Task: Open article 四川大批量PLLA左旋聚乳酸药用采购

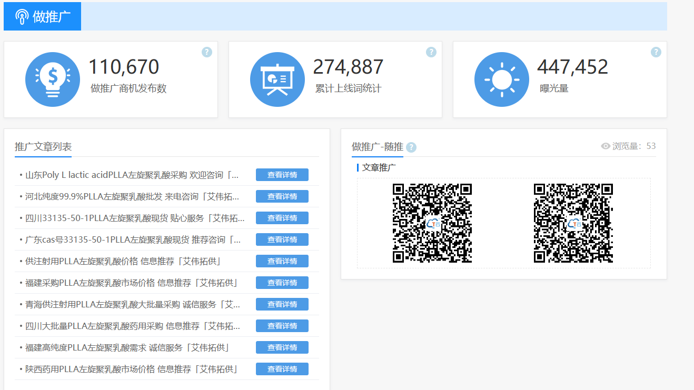Action: [x=133, y=326]
